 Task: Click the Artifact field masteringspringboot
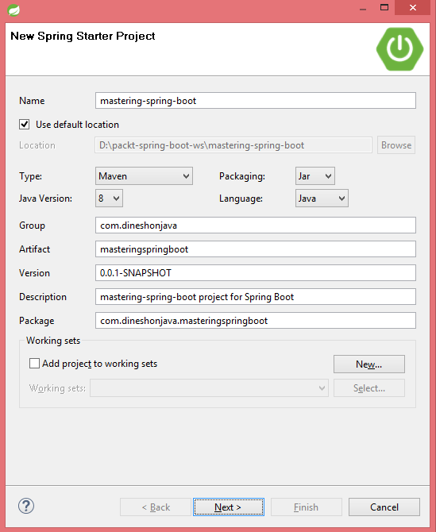pos(256,249)
